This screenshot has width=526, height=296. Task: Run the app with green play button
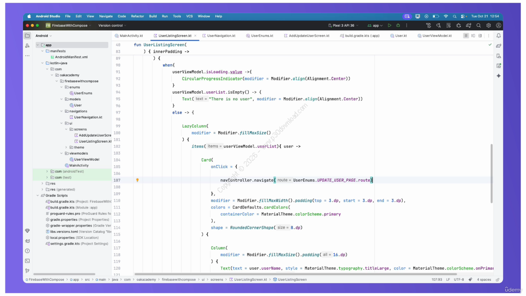390,25
